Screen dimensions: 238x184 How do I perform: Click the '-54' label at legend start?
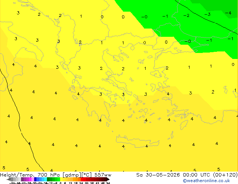click(x=12, y=183)
